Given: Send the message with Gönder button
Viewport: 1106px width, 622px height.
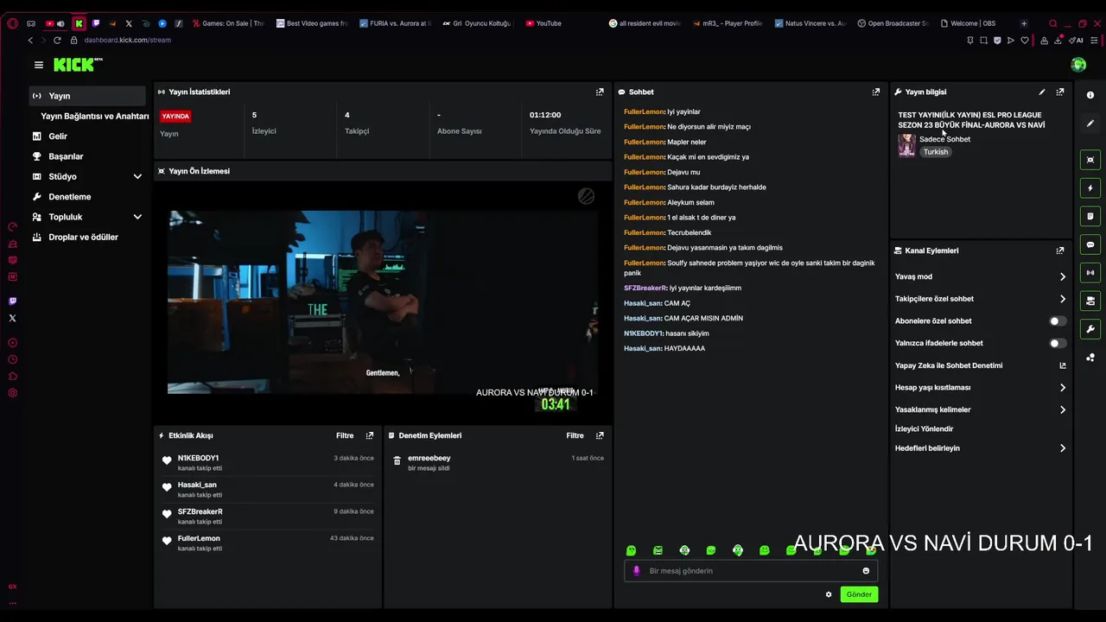Looking at the screenshot, I should click(x=859, y=594).
